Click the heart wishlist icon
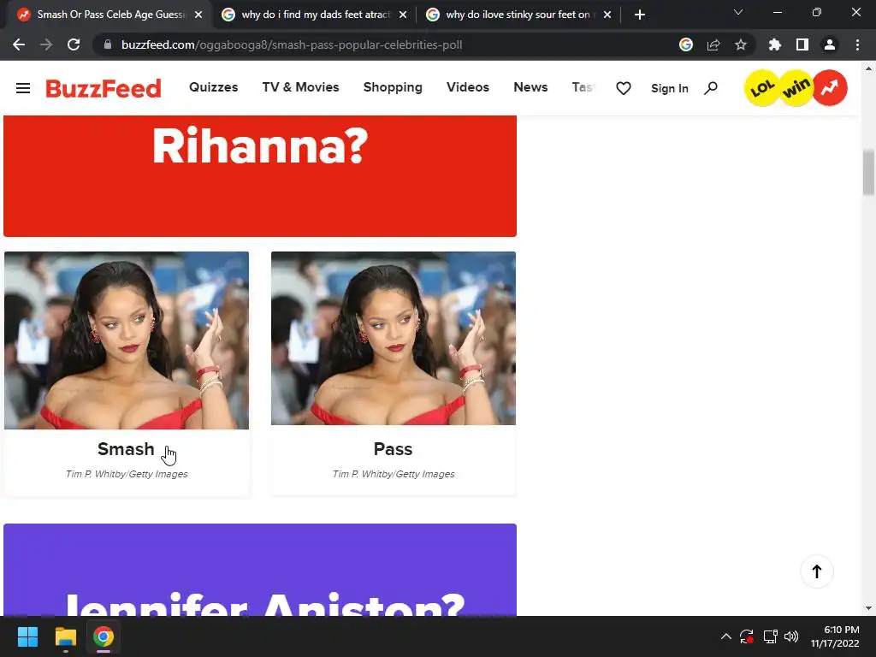This screenshot has width=876, height=657. [624, 88]
